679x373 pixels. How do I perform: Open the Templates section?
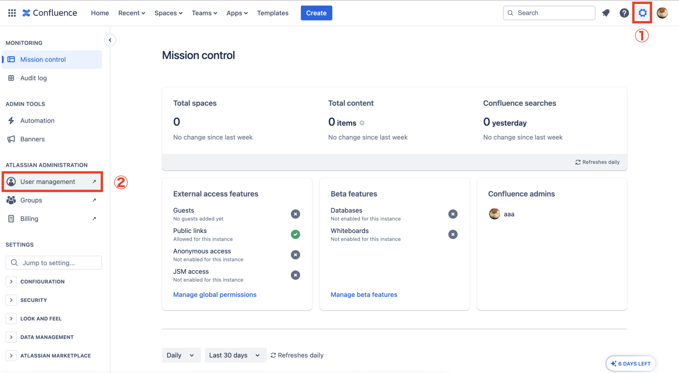[273, 13]
